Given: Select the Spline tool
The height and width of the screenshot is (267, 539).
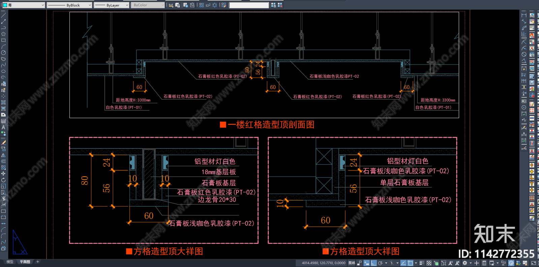Looking at the screenshot, I should point(3,65).
